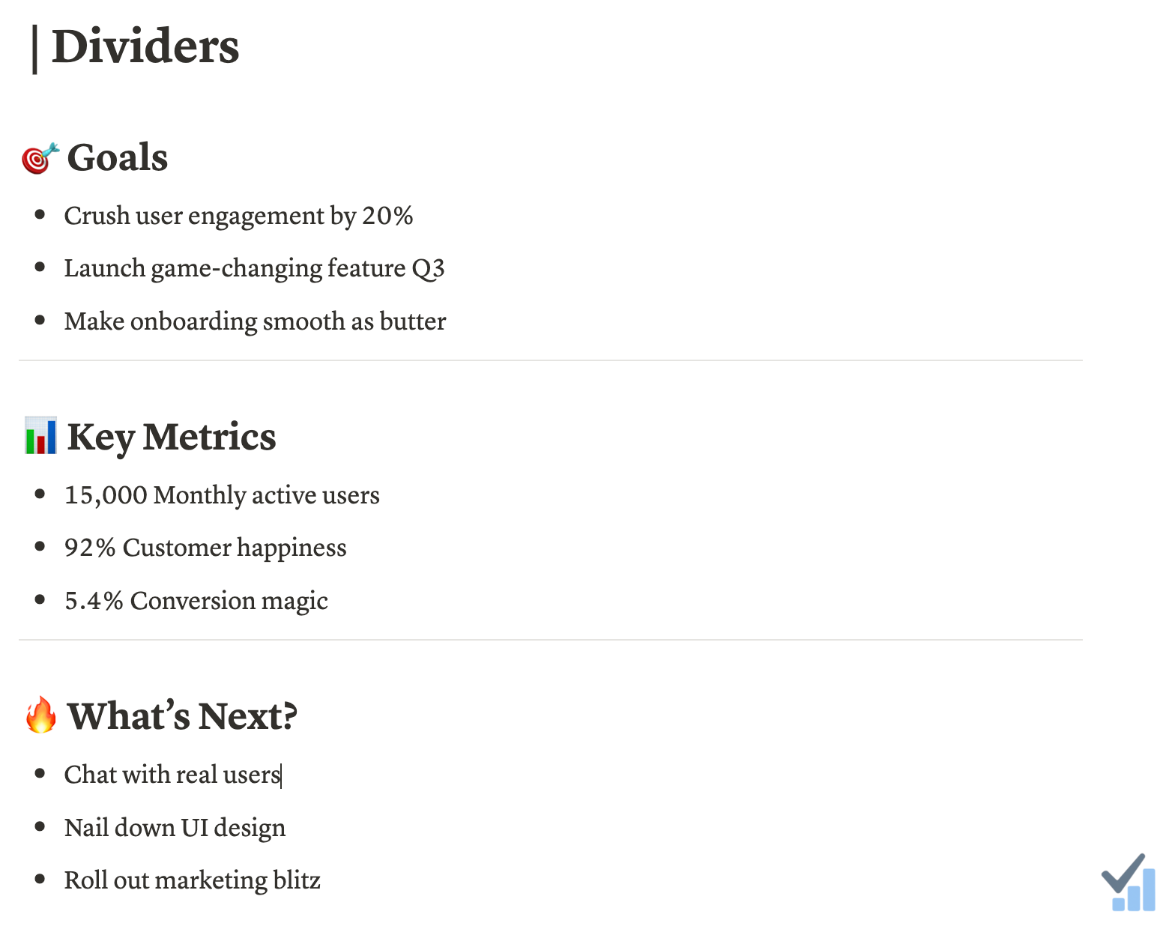
Task: Click the What's Next? heading
Action: point(182,716)
